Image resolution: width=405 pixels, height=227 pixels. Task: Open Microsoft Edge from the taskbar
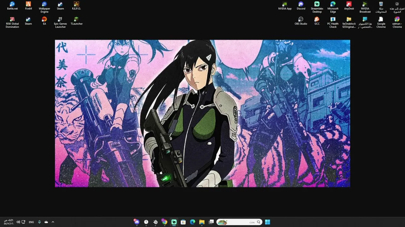193,222
